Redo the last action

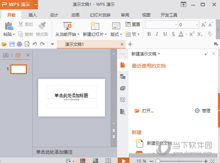pos(43,44)
